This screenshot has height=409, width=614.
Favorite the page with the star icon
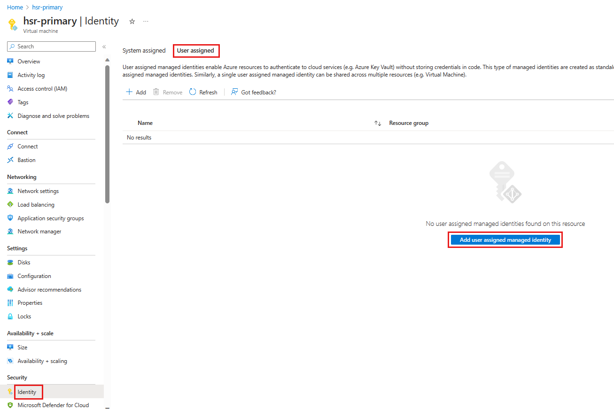[x=132, y=22]
